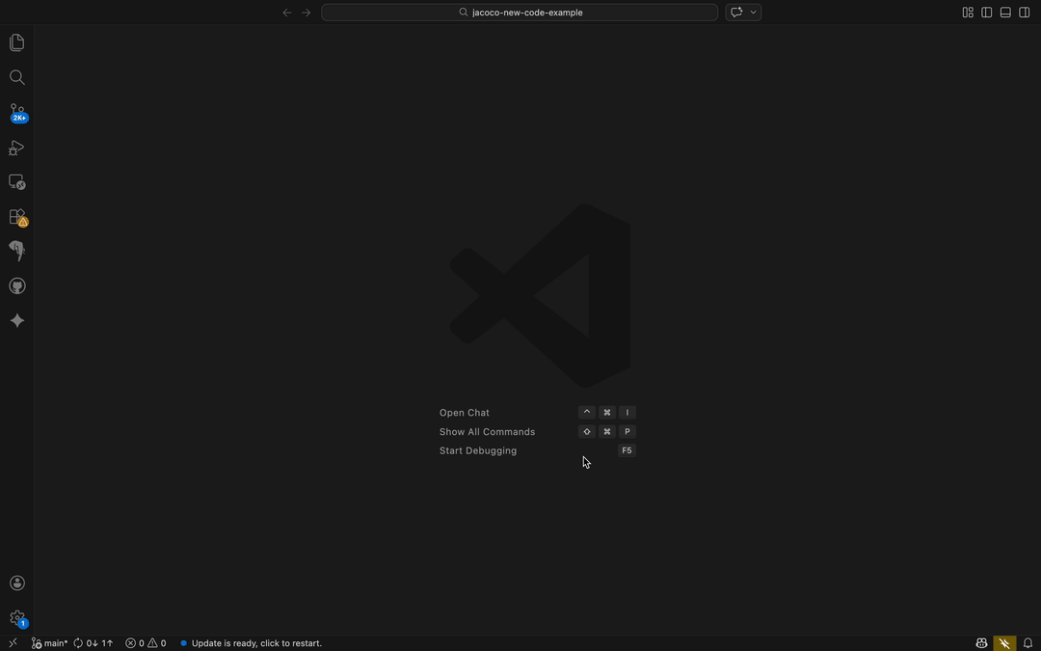Open the Source Control view

pyautogui.click(x=16, y=112)
